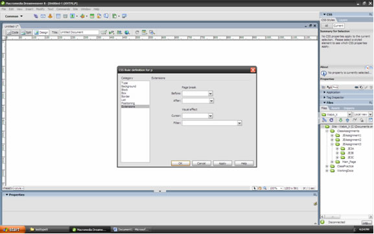Screen dimensions: 374x234
Task: Click the Tag Chooser icon
Action: [x=124, y=16]
